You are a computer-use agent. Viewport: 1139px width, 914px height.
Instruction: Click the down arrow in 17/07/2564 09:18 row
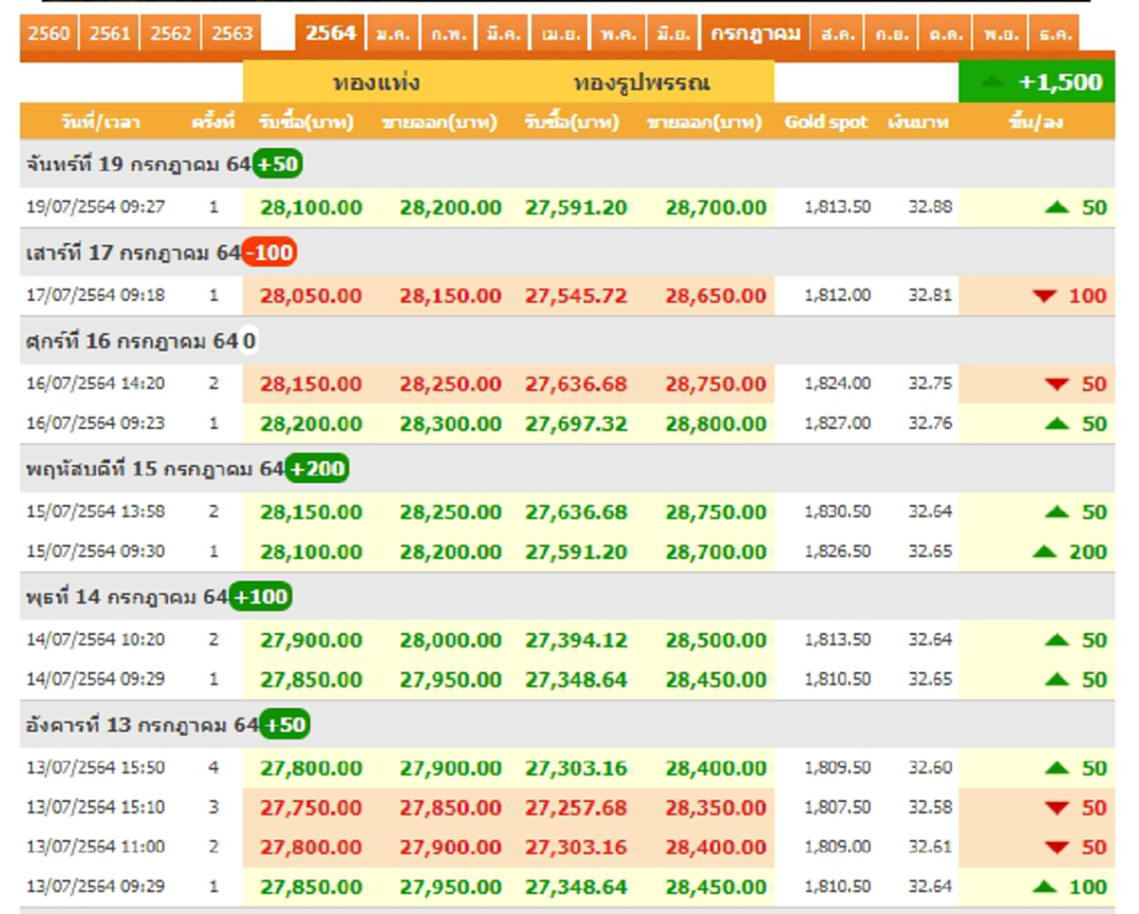(1044, 296)
